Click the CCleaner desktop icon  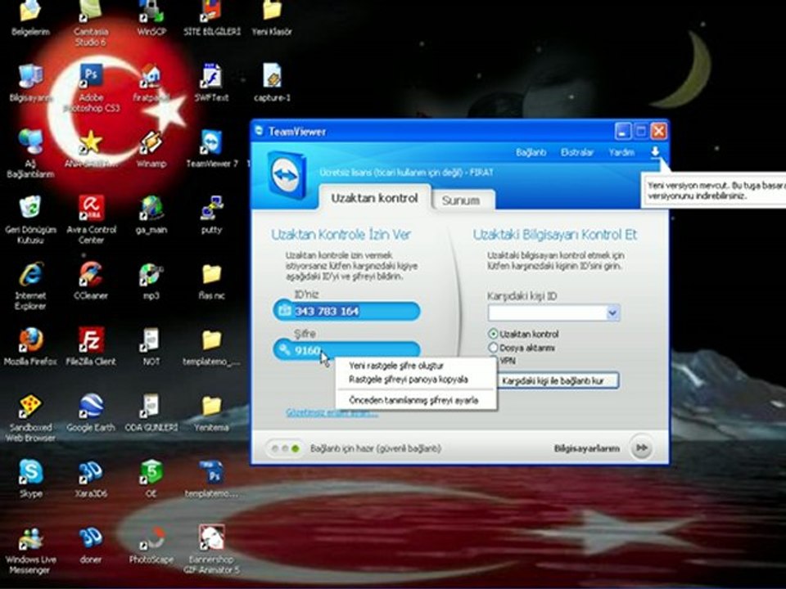coord(91,274)
